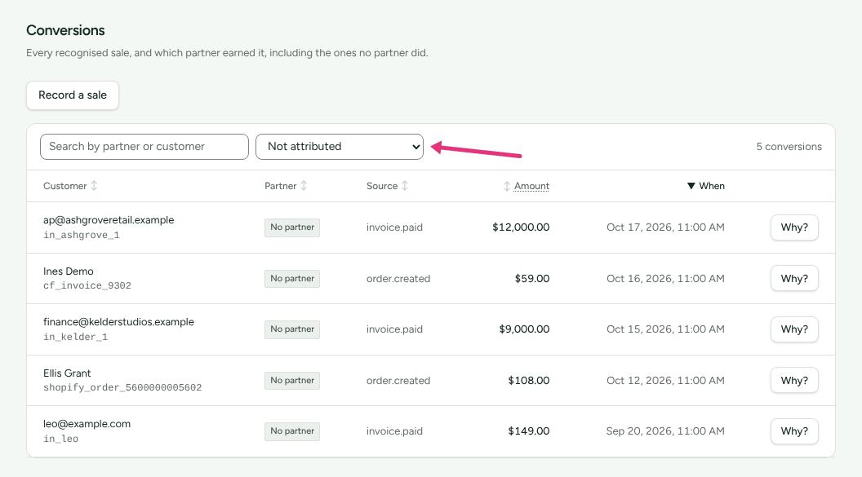The height and width of the screenshot is (477, 862).
Task: Click the Conversions heading
Action: 65,30
